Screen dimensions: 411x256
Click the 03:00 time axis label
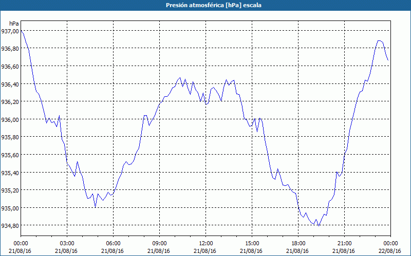(x=67, y=244)
